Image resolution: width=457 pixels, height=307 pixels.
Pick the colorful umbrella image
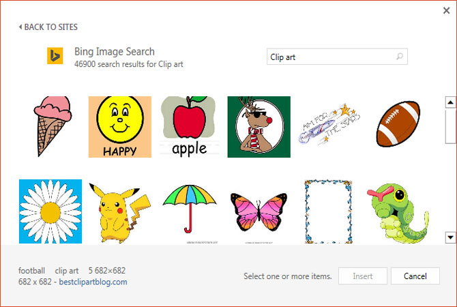pyautogui.click(x=190, y=209)
